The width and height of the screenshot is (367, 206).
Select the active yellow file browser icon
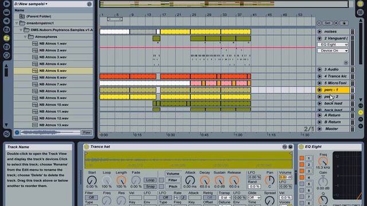coord(6,38)
